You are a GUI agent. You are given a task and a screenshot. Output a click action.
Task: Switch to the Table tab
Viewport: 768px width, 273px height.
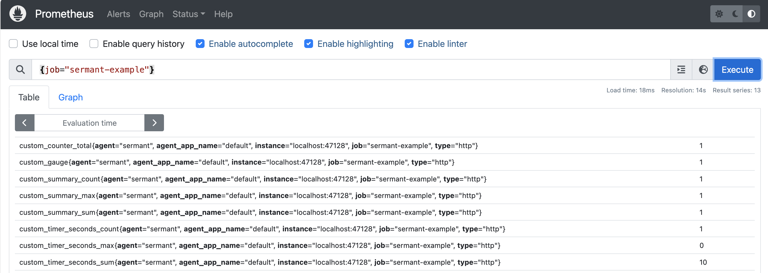click(29, 97)
